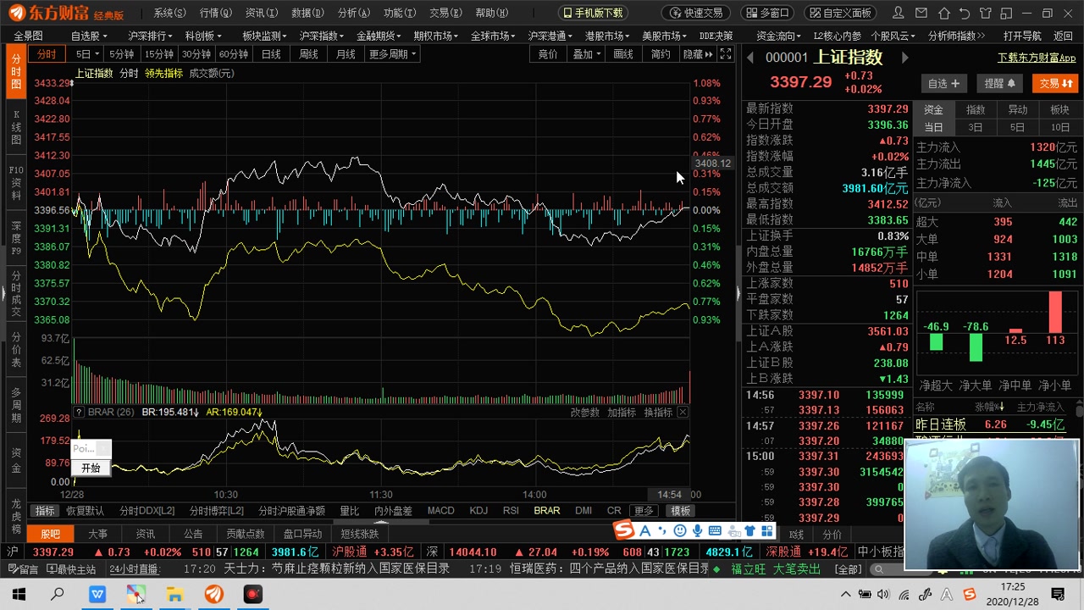This screenshot has width=1084, height=610.
Task: Switch to the 异动 tab in right panel
Action: (1018, 109)
